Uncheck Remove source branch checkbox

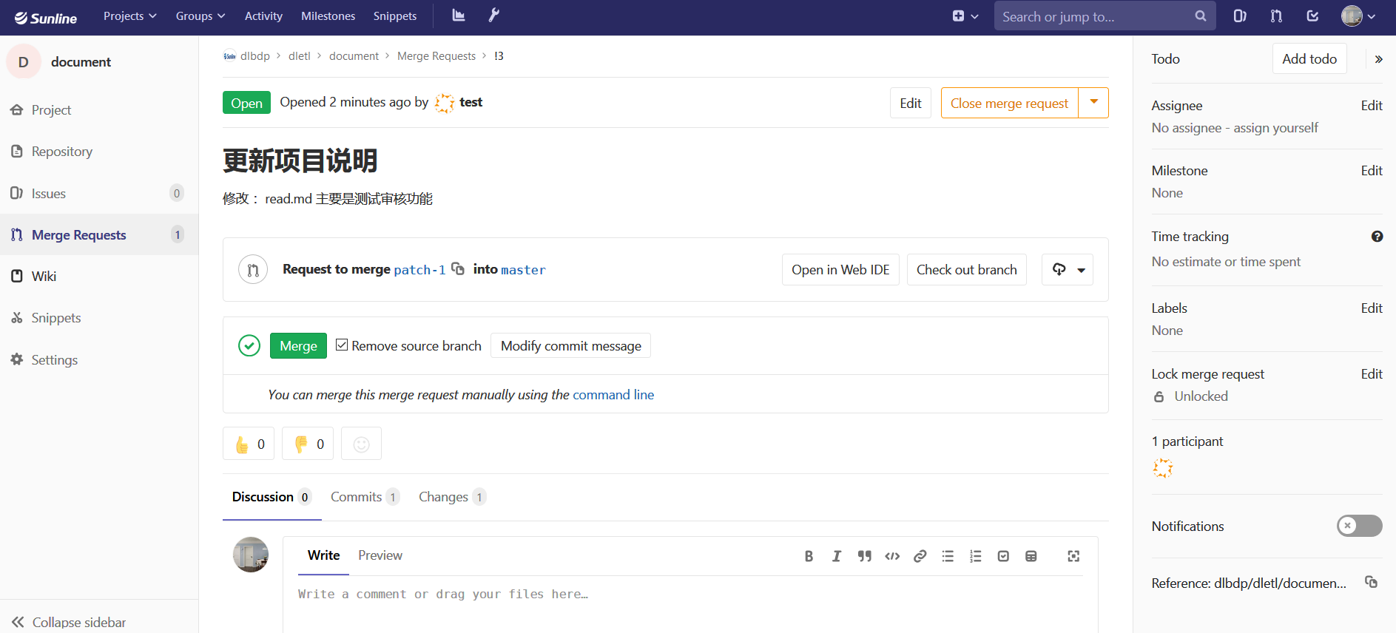(x=342, y=345)
